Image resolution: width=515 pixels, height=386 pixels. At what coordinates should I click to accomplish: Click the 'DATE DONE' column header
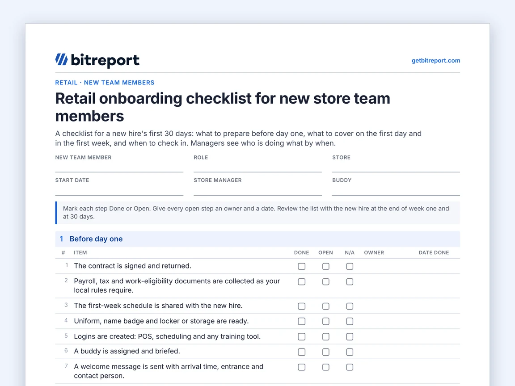click(434, 253)
